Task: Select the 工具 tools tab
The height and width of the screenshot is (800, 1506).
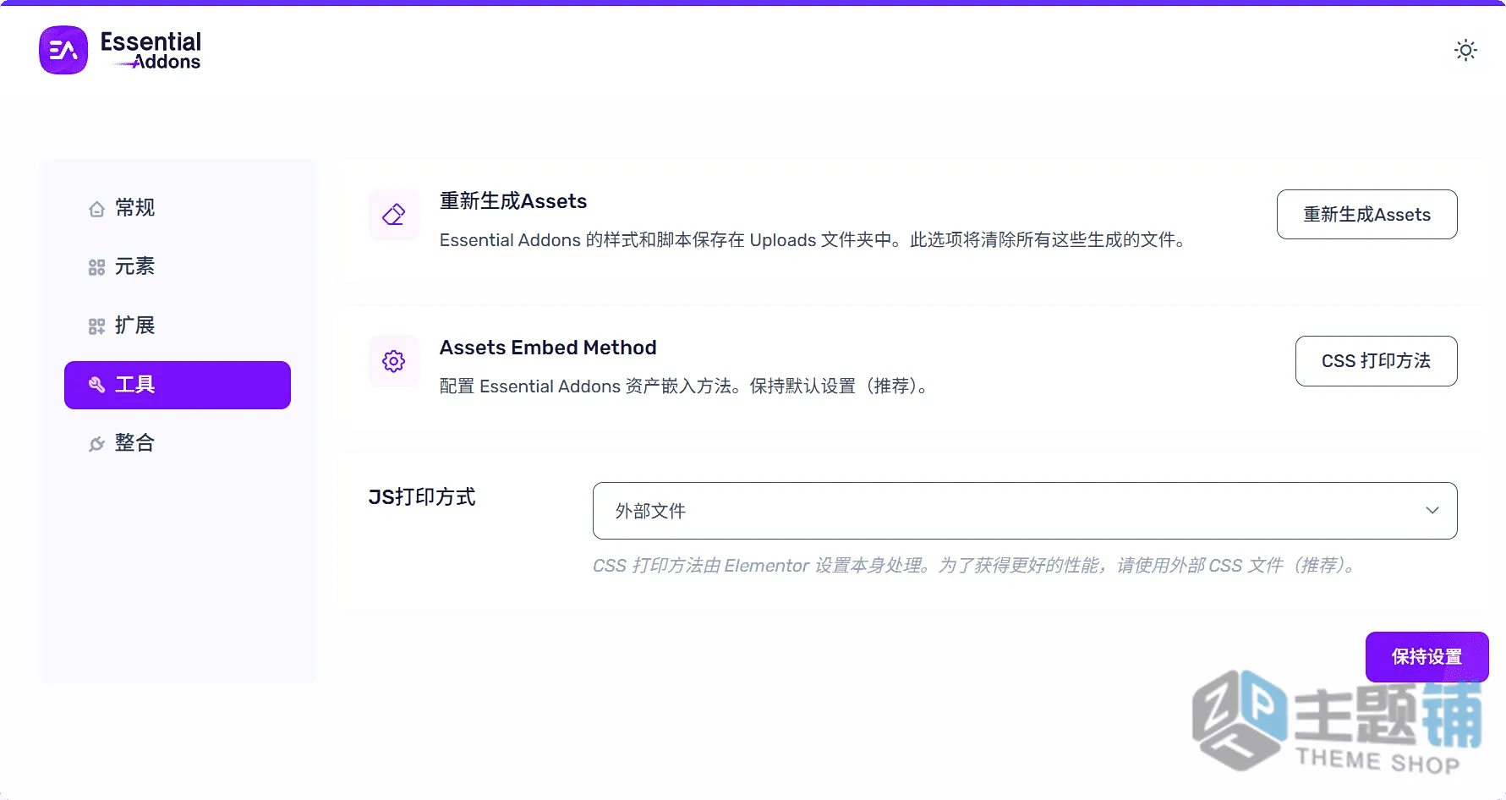Action: pos(178,385)
